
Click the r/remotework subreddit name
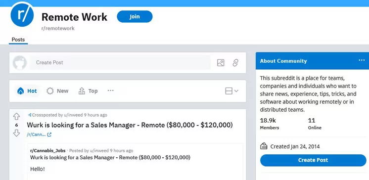58,29
